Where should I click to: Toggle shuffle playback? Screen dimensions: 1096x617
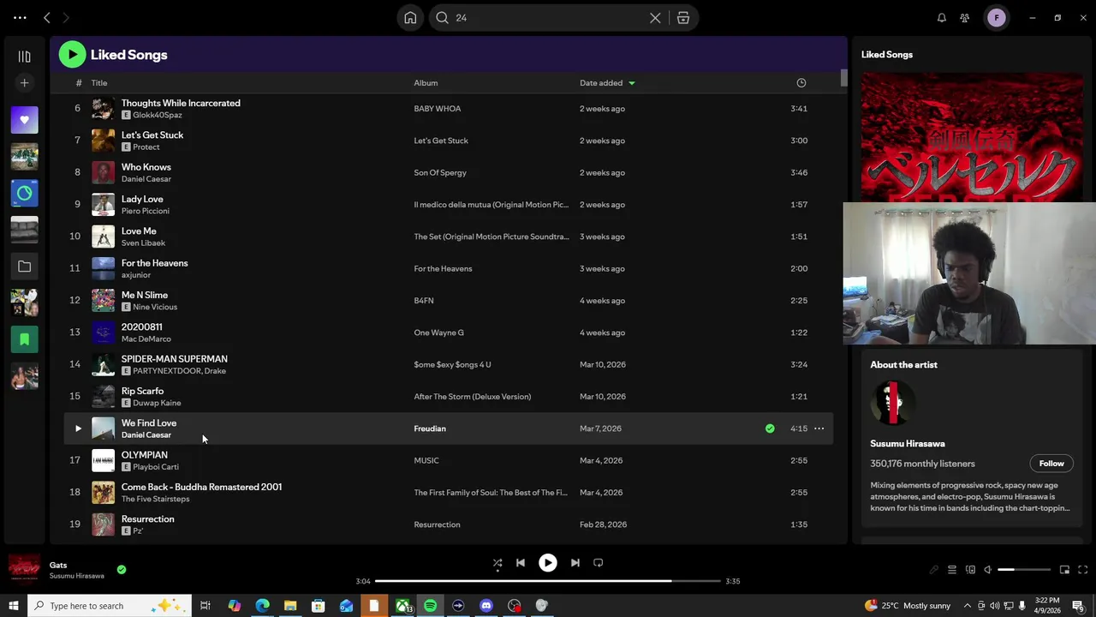497,563
